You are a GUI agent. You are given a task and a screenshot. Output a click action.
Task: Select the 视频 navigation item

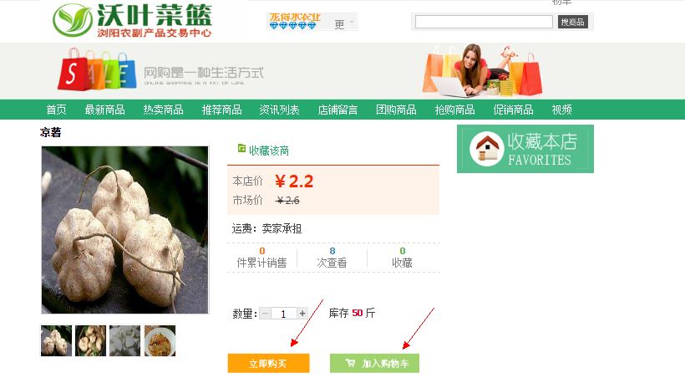pyautogui.click(x=562, y=110)
